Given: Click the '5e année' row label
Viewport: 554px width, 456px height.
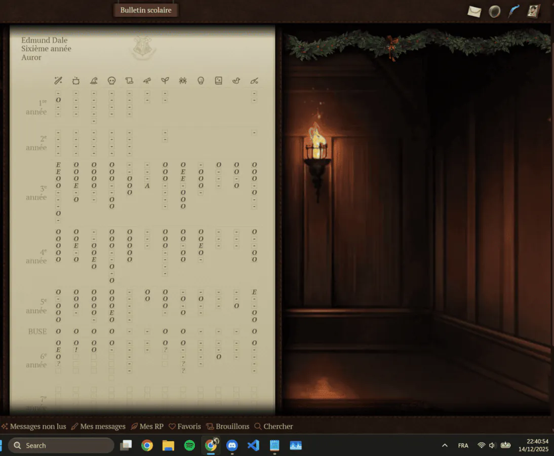Looking at the screenshot, I should point(36,306).
